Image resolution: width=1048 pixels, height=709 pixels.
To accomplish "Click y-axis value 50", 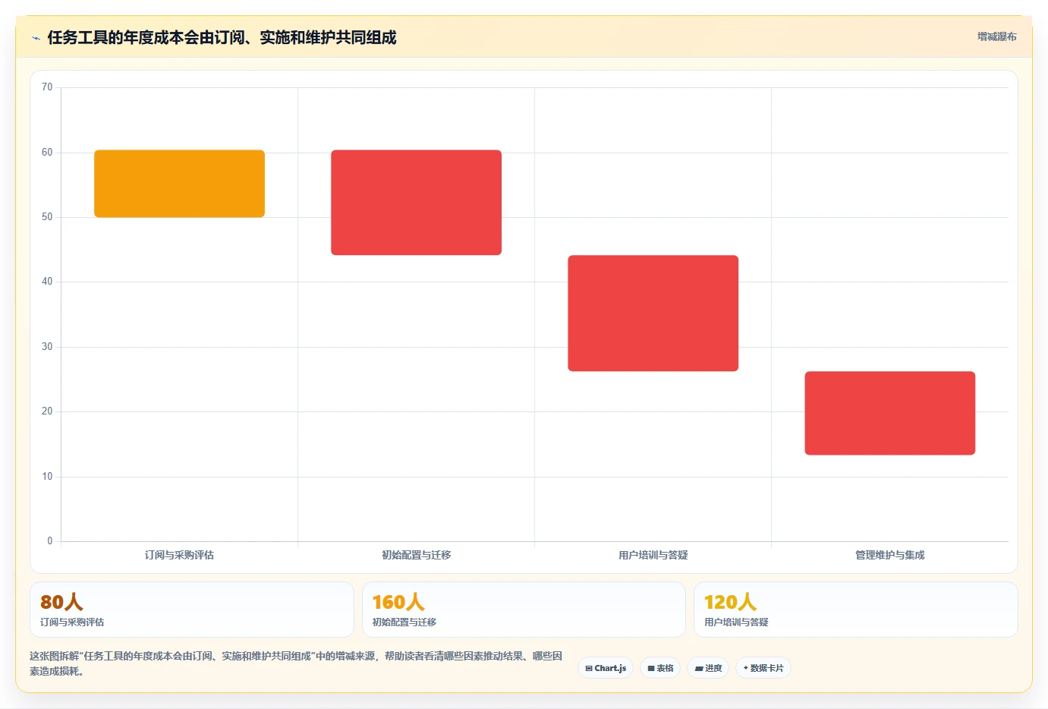I will [x=47, y=217].
